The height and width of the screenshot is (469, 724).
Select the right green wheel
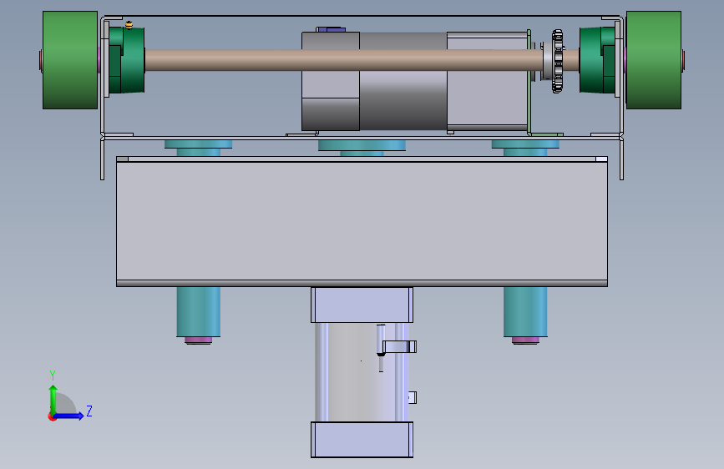coord(653,60)
